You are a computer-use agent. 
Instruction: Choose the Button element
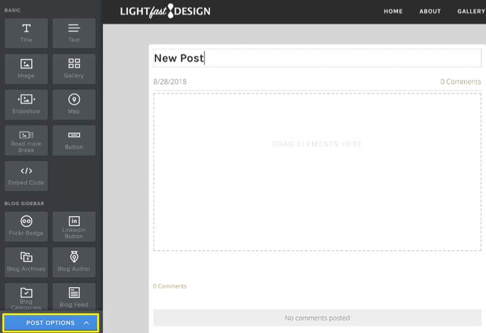point(74,140)
